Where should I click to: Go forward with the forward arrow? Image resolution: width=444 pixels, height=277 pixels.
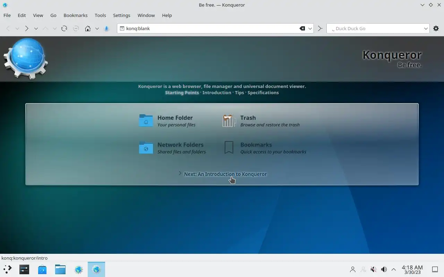(x=27, y=28)
